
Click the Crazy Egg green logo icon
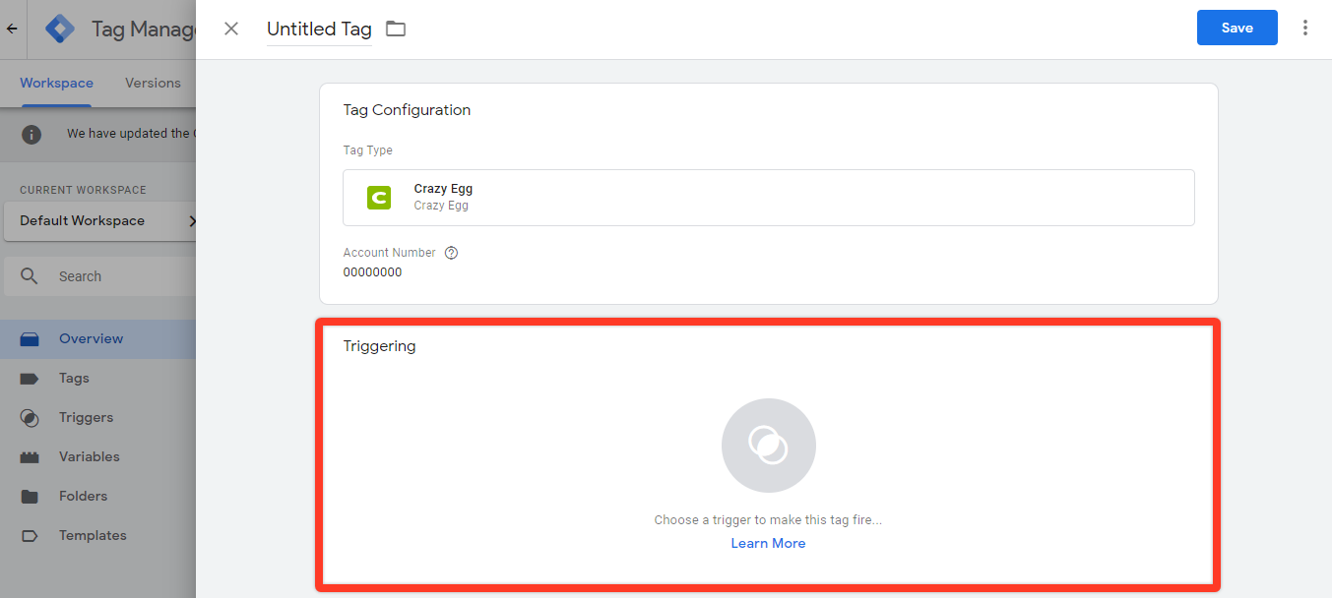tap(379, 198)
